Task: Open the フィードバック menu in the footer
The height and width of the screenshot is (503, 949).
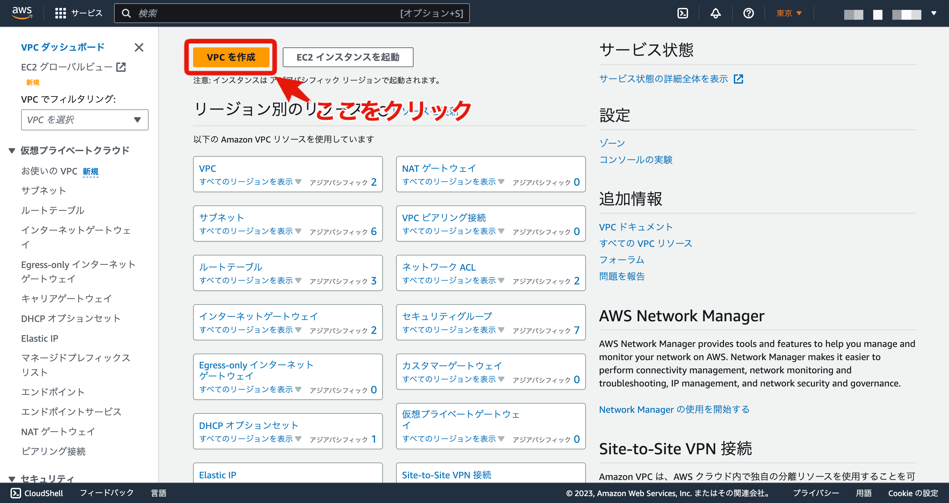Action: click(x=106, y=493)
